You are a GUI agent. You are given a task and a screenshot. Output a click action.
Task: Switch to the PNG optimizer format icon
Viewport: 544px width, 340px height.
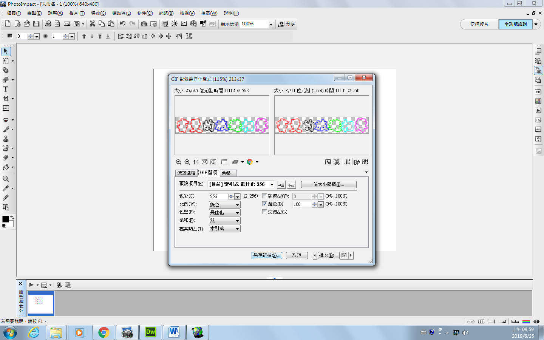coord(365,162)
